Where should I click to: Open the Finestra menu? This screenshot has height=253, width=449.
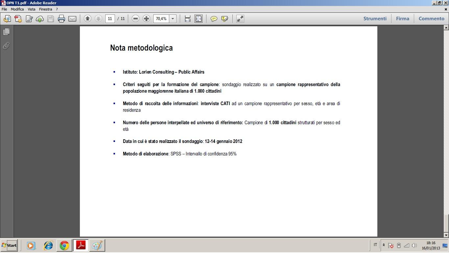pos(45,9)
